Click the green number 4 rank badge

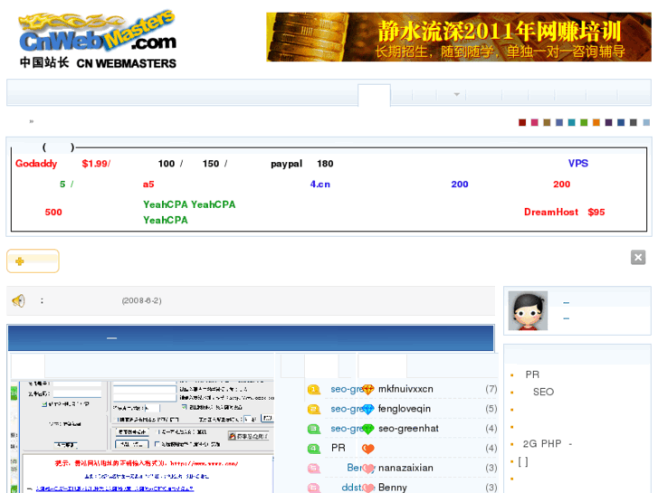tap(313, 449)
